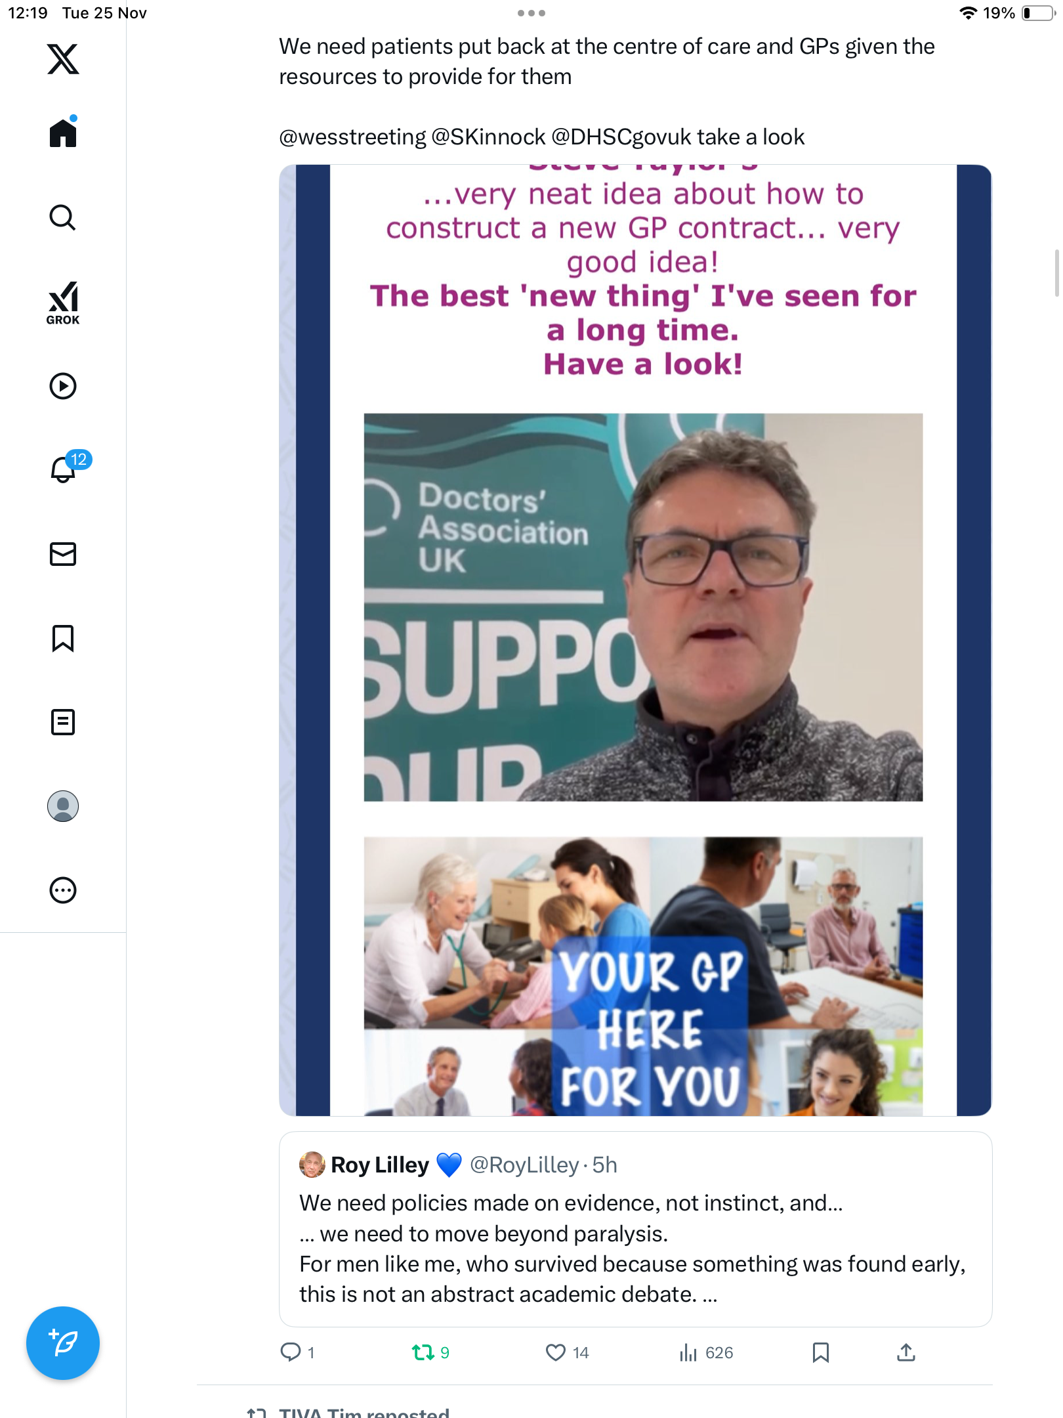Tap the compose new post button
This screenshot has width=1063, height=1418.
coord(63,1343)
